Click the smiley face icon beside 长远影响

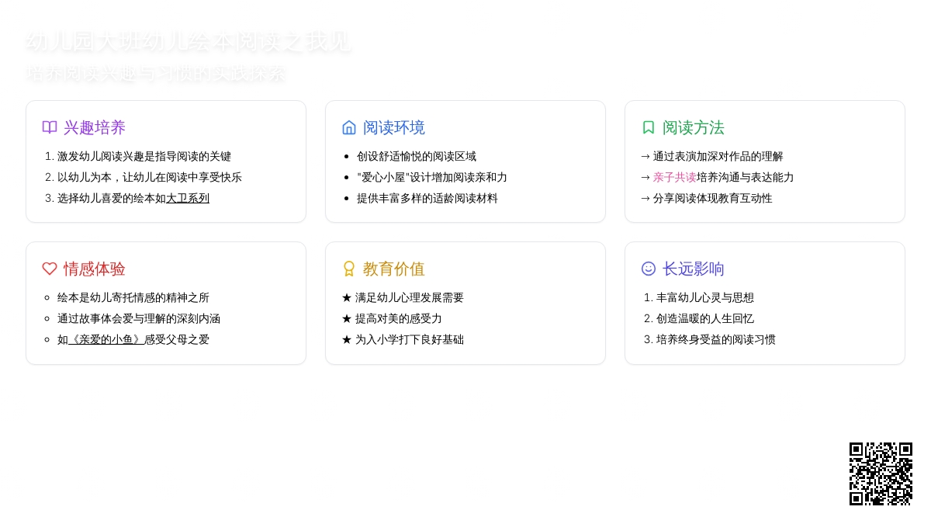coord(649,269)
